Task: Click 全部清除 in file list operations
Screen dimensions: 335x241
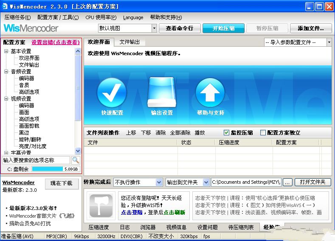Action: click(180, 133)
